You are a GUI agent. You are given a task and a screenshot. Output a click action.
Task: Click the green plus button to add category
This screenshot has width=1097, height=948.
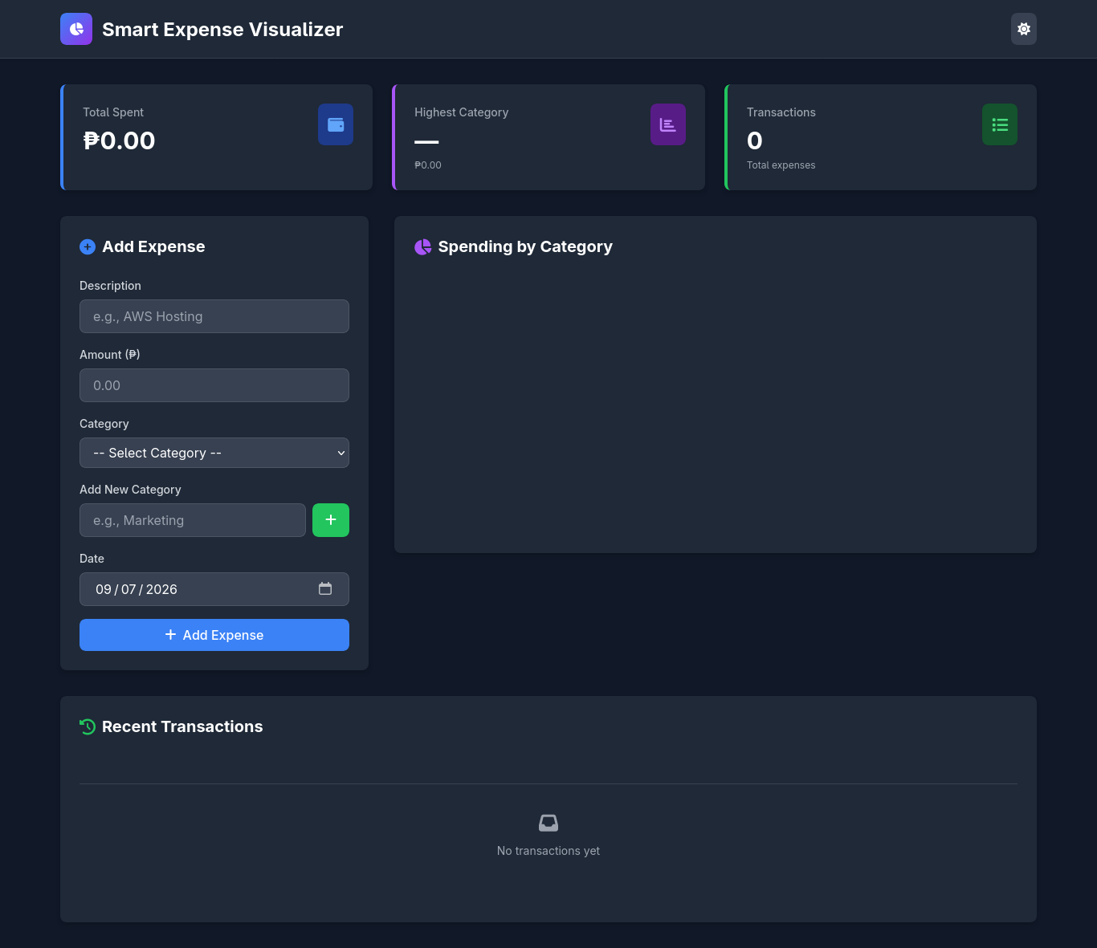(331, 520)
